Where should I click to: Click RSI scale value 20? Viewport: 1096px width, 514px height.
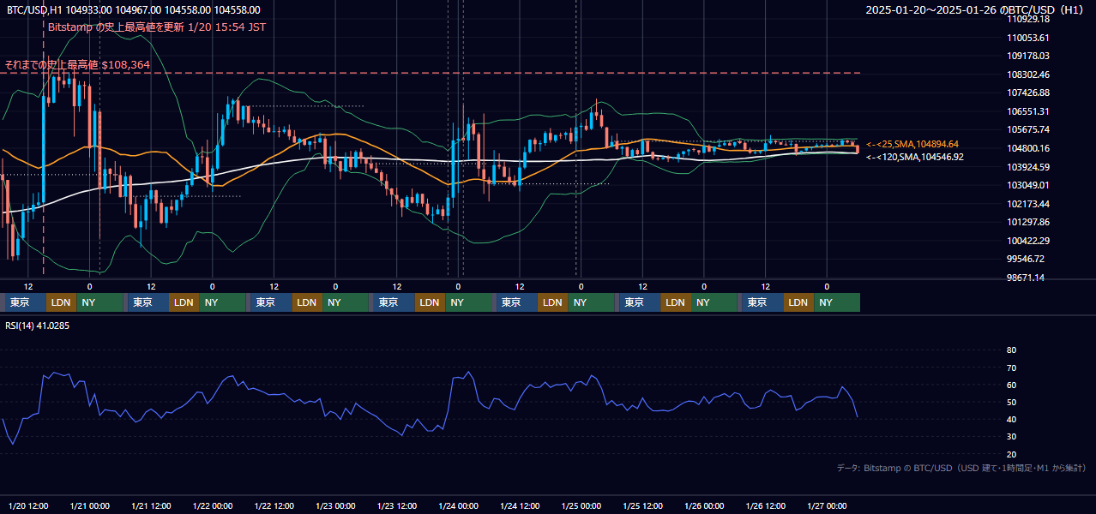click(1011, 454)
